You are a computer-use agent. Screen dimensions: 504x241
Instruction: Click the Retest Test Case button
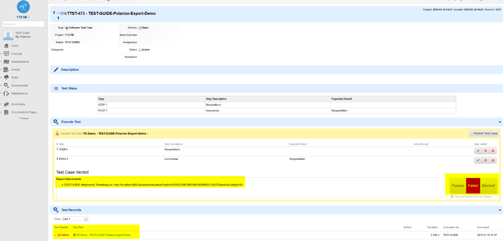(x=484, y=133)
